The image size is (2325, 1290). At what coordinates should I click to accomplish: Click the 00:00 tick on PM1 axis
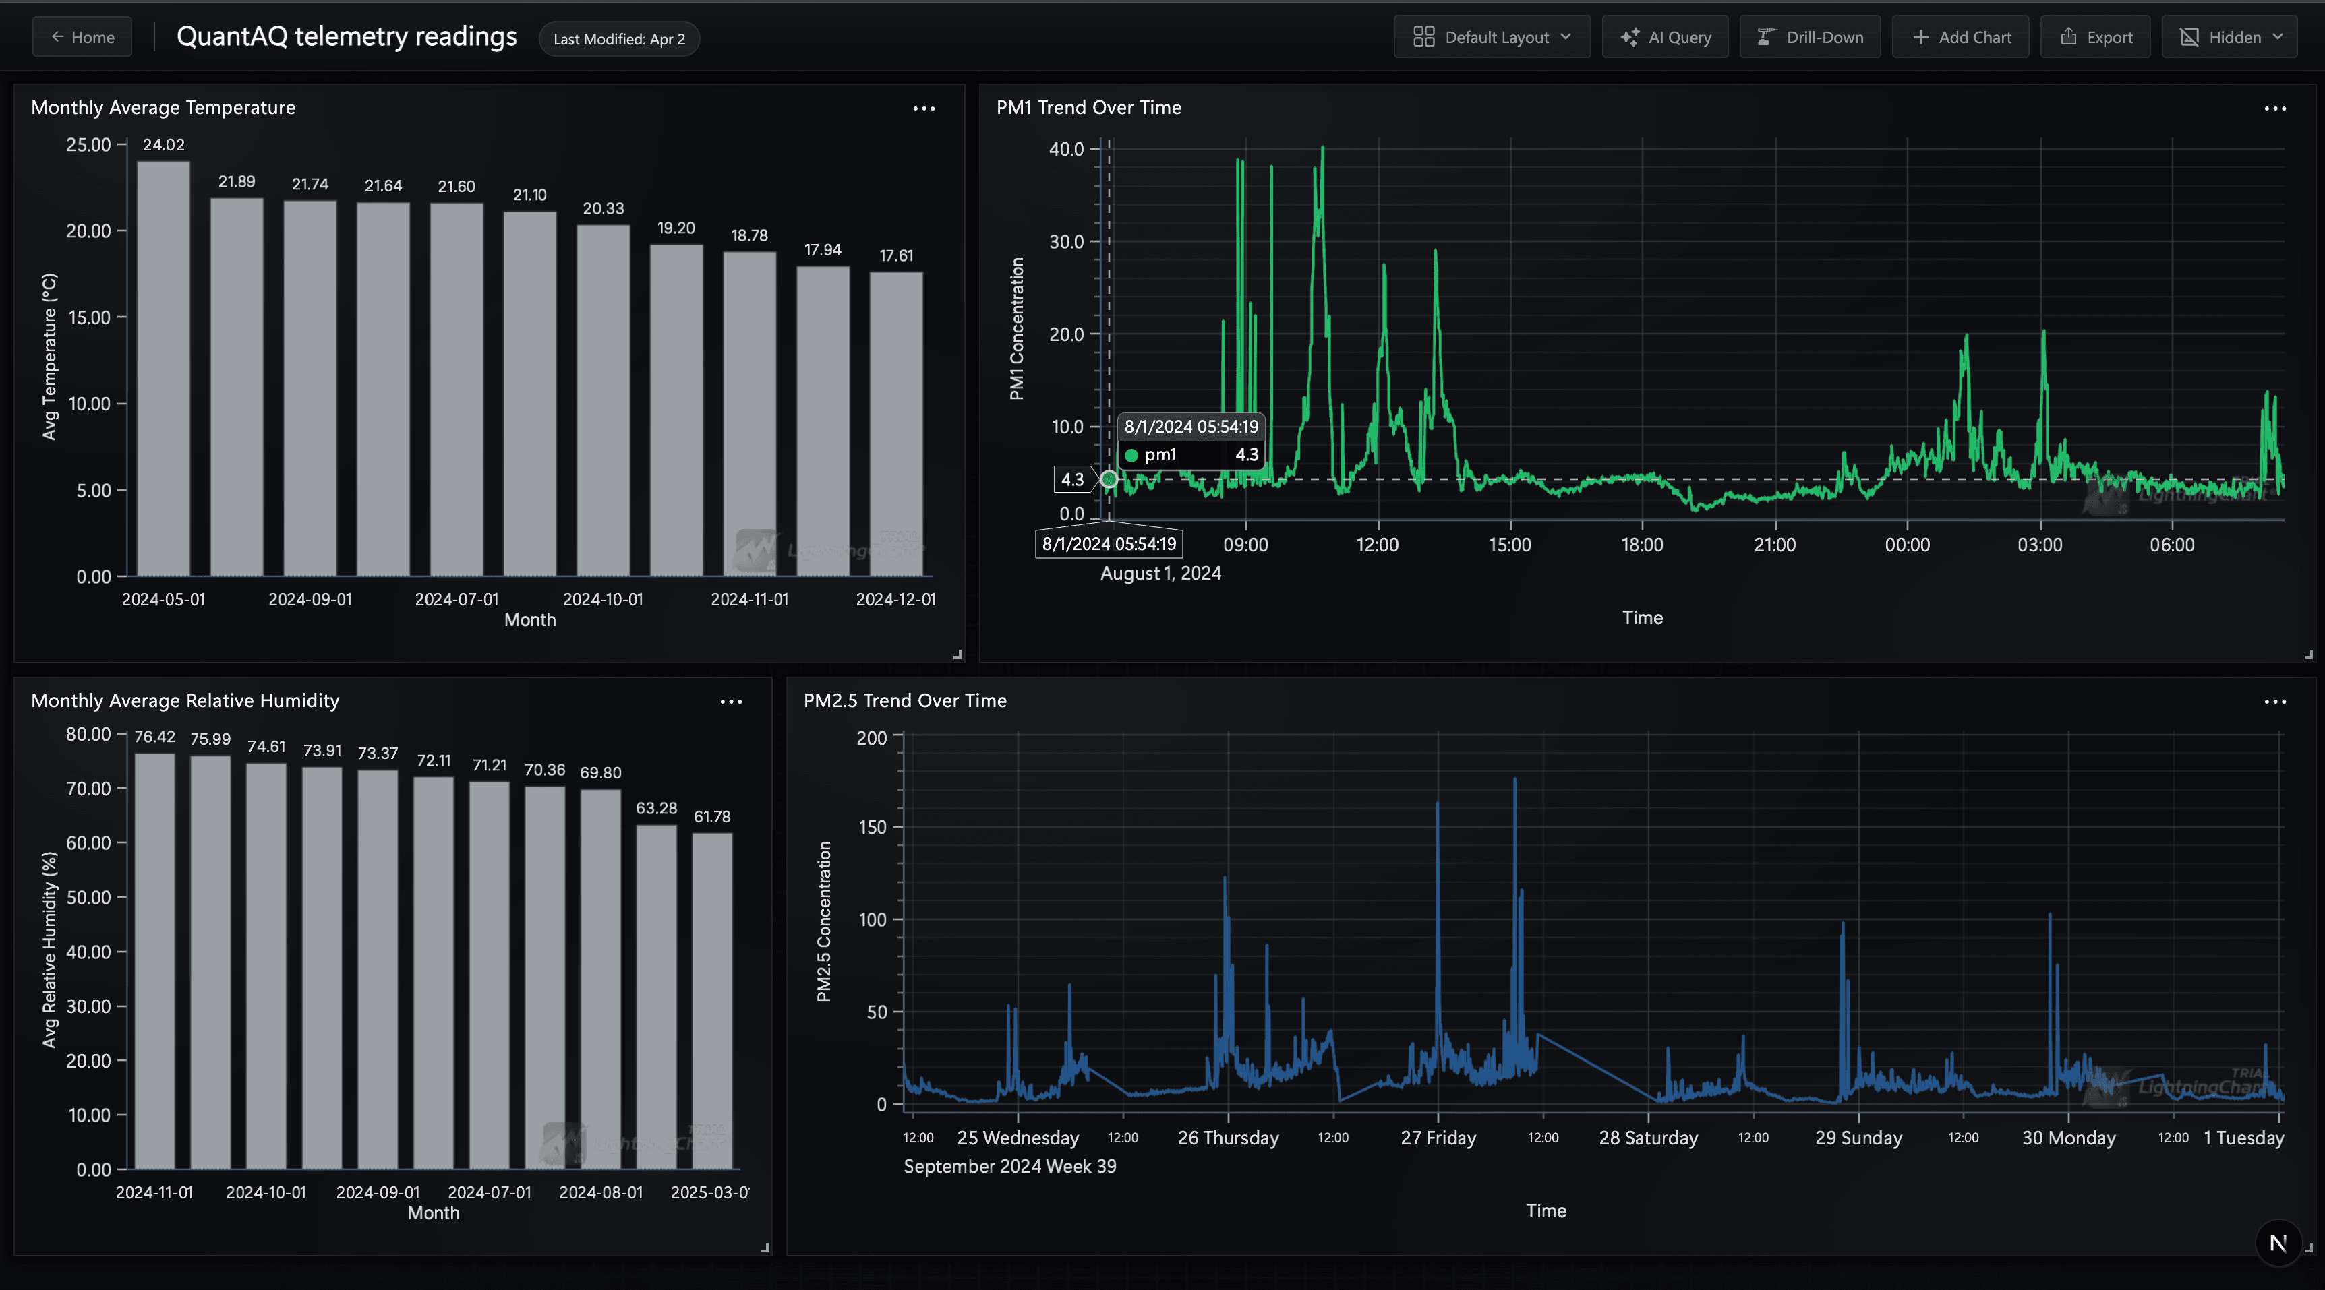coord(1907,545)
